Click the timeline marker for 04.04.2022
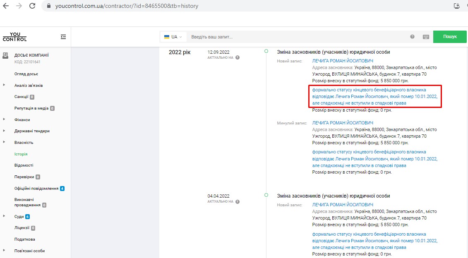 click(266, 195)
